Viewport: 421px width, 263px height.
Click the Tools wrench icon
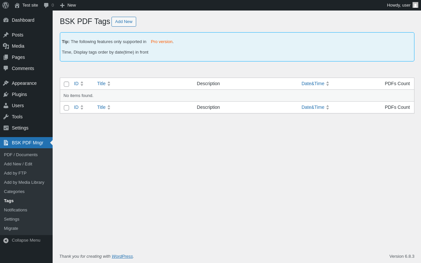click(6, 117)
